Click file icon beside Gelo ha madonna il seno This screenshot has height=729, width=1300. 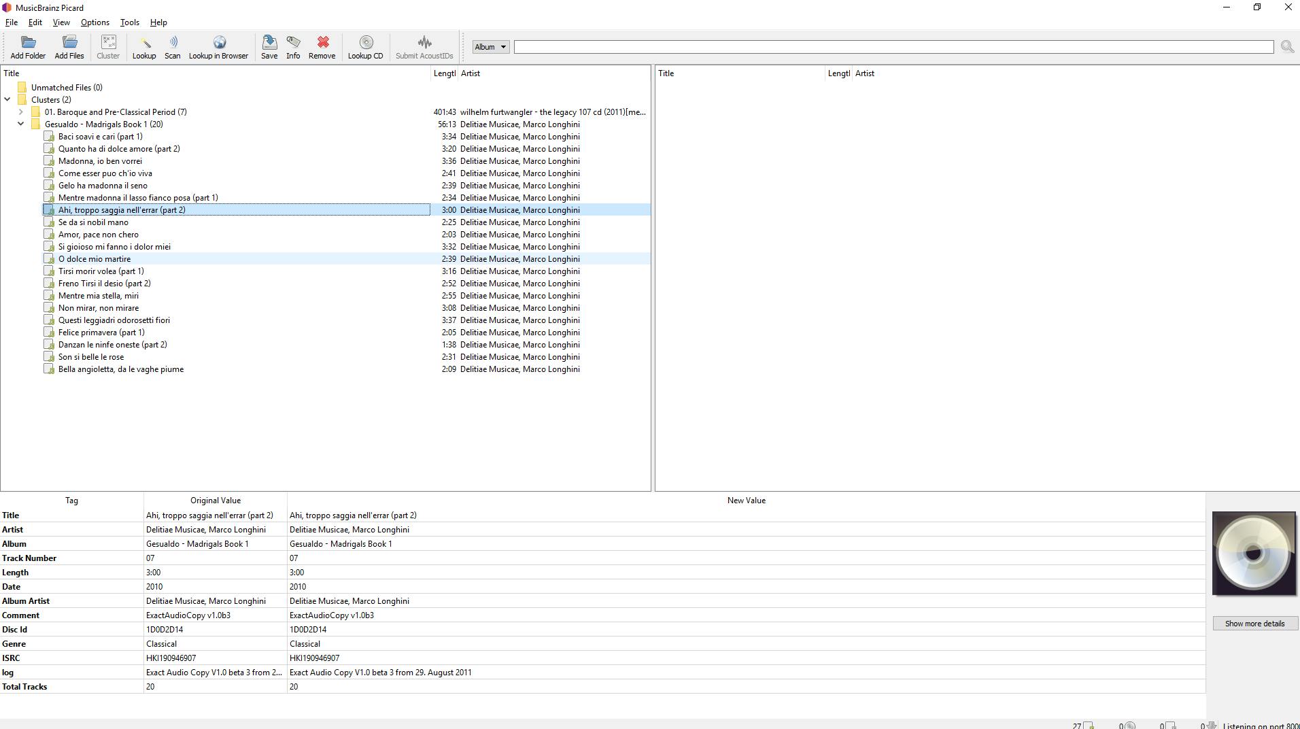pyautogui.click(x=49, y=185)
